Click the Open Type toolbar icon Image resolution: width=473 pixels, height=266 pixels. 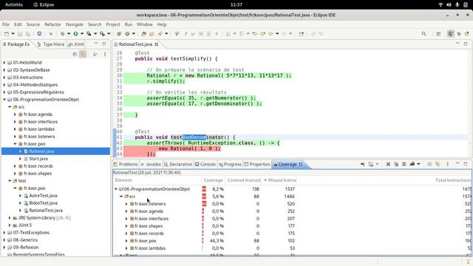[144, 34]
